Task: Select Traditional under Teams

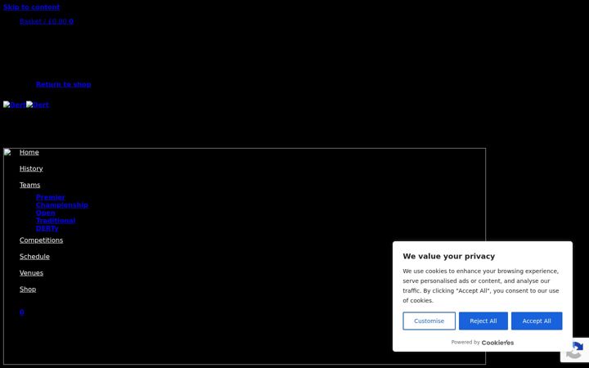Action: coord(56,221)
